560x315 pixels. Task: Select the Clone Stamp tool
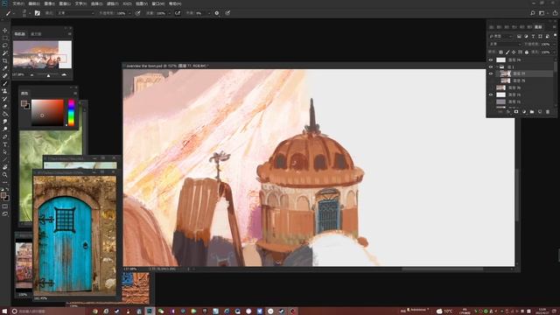[x=5, y=91]
